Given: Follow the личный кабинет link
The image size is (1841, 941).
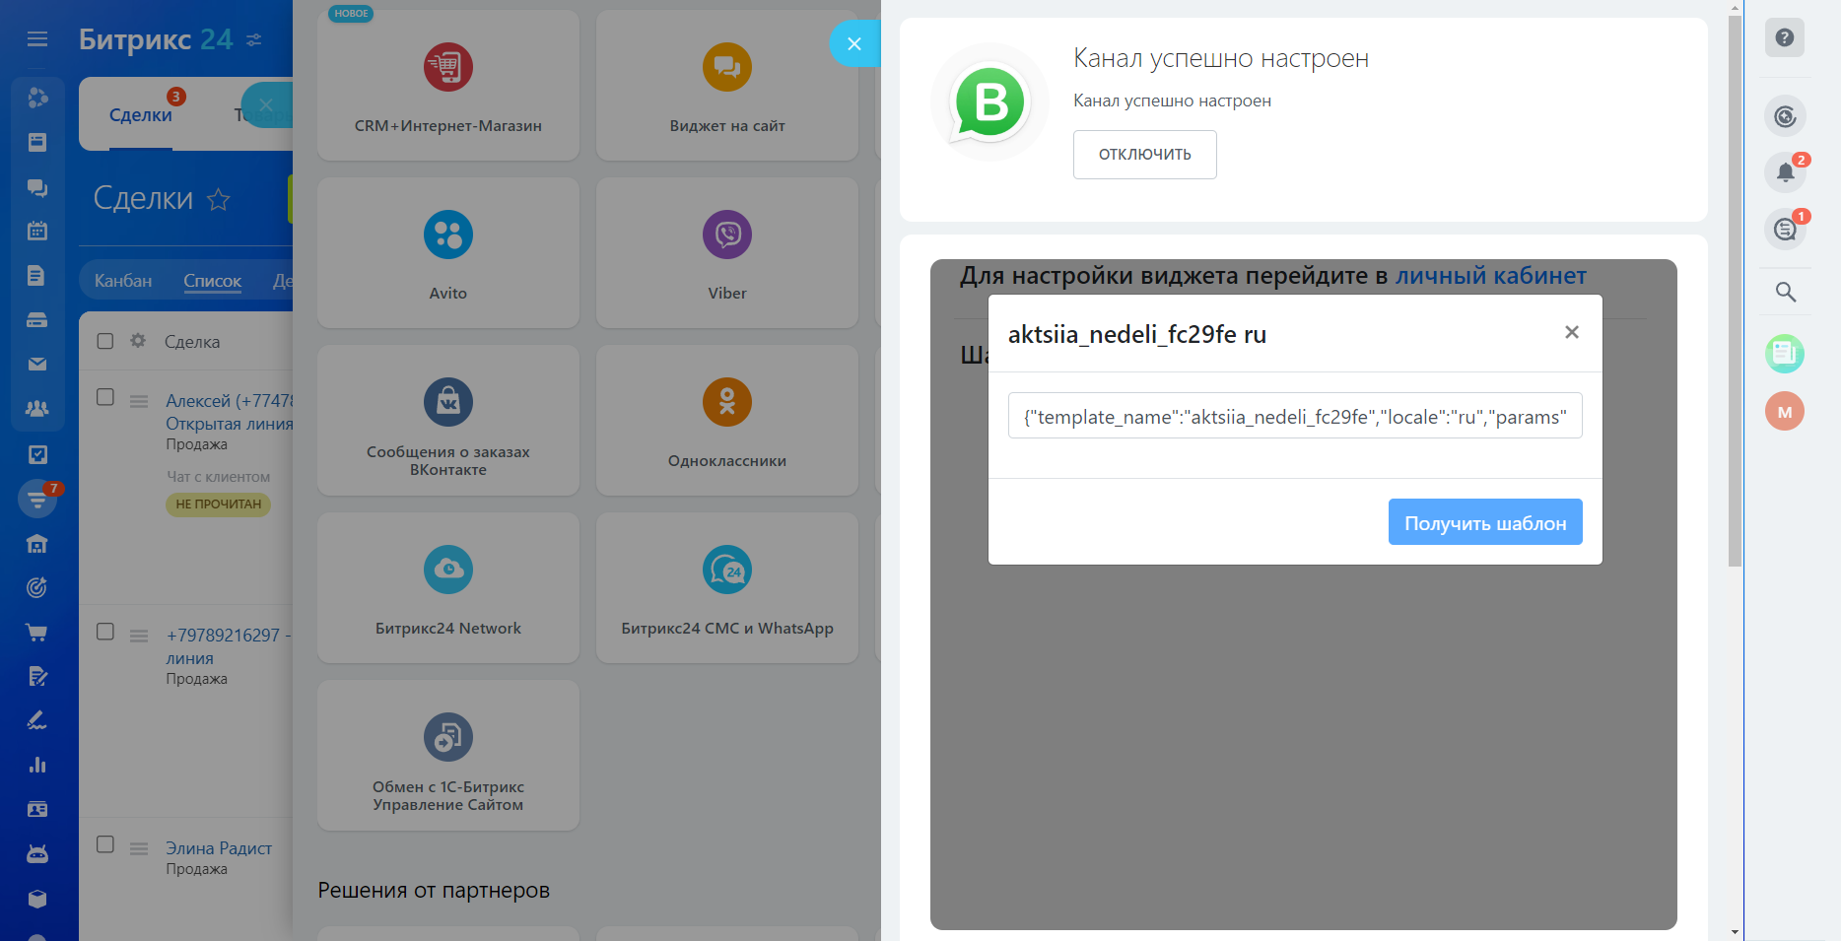Looking at the screenshot, I should 1490,276.
